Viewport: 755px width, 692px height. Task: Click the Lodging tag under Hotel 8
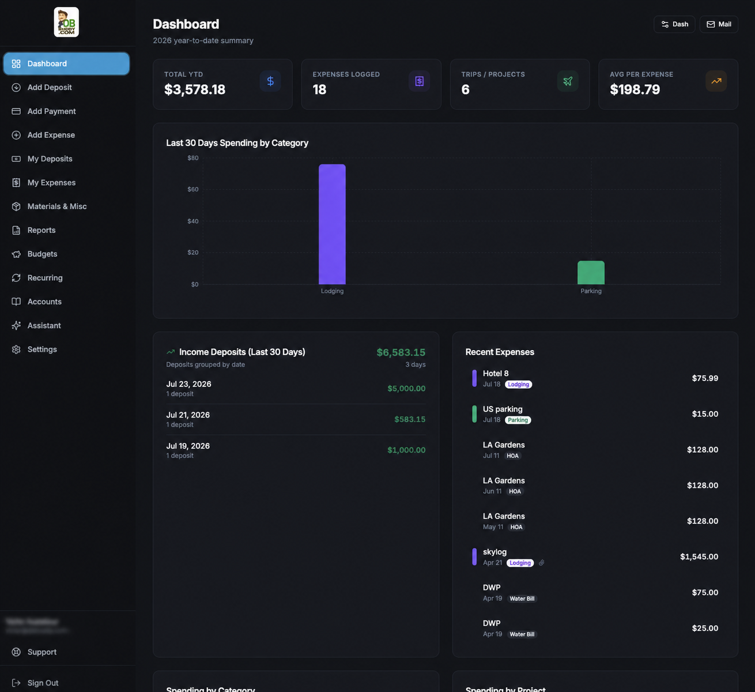click(x=518, y=384)
